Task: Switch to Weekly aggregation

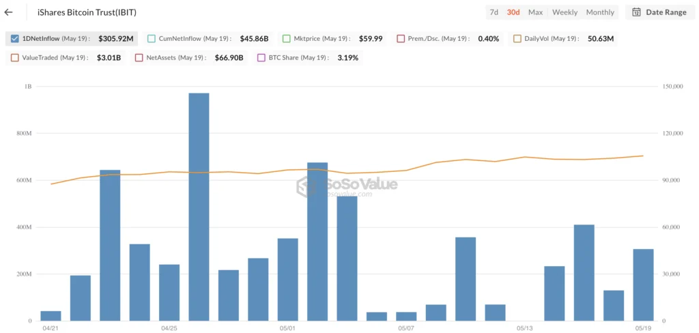Action: (565, 12)
